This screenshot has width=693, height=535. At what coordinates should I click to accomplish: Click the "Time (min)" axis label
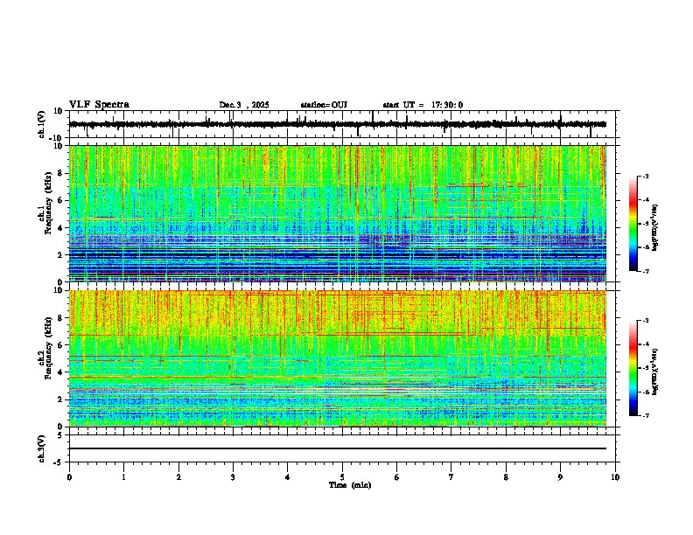coord(350,485)
